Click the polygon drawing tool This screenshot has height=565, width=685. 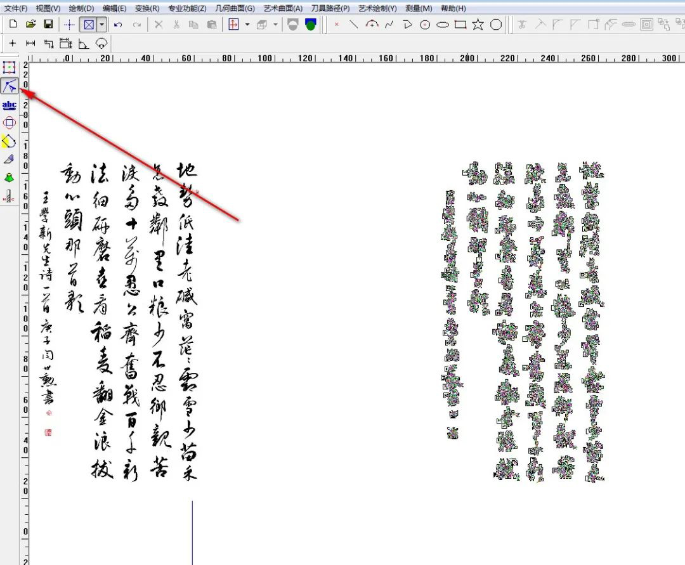[496, 25]
